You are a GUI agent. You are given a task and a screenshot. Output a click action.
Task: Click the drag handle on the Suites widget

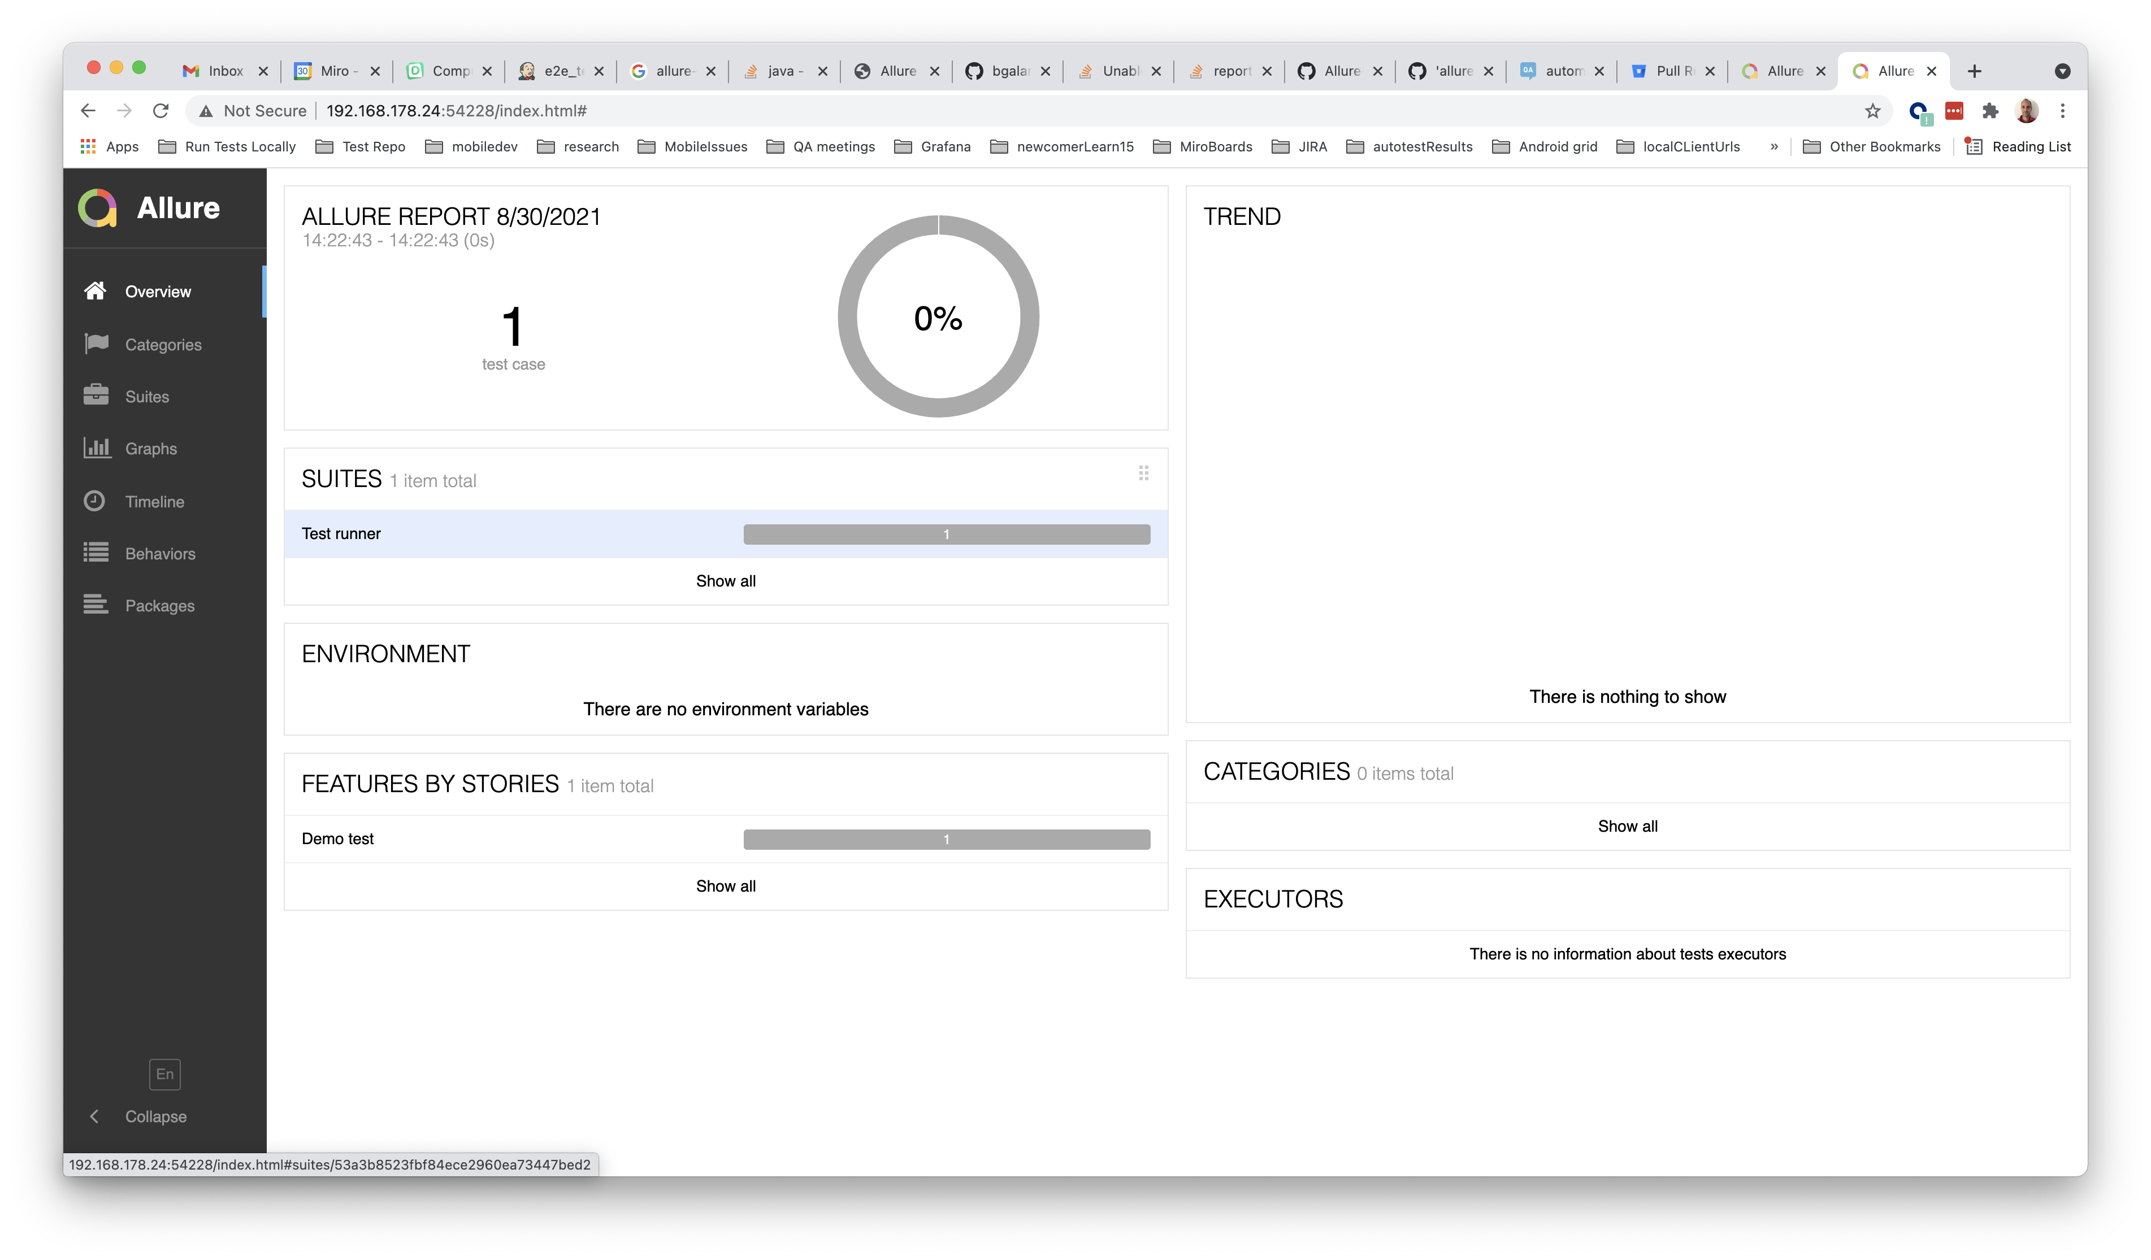click(x=1144, y=473)
